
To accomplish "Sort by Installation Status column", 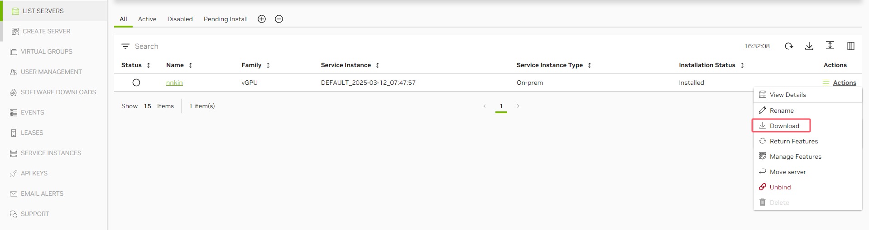I will click(742, 65).
